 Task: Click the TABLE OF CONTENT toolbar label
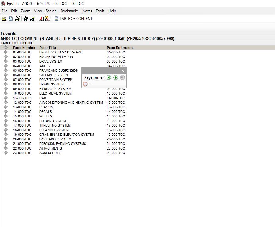(x=76, y=19)
